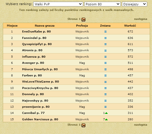Open the Walki PvP ranking dropdown
Screen dimensions: 152x134
[x=58, y=4]
